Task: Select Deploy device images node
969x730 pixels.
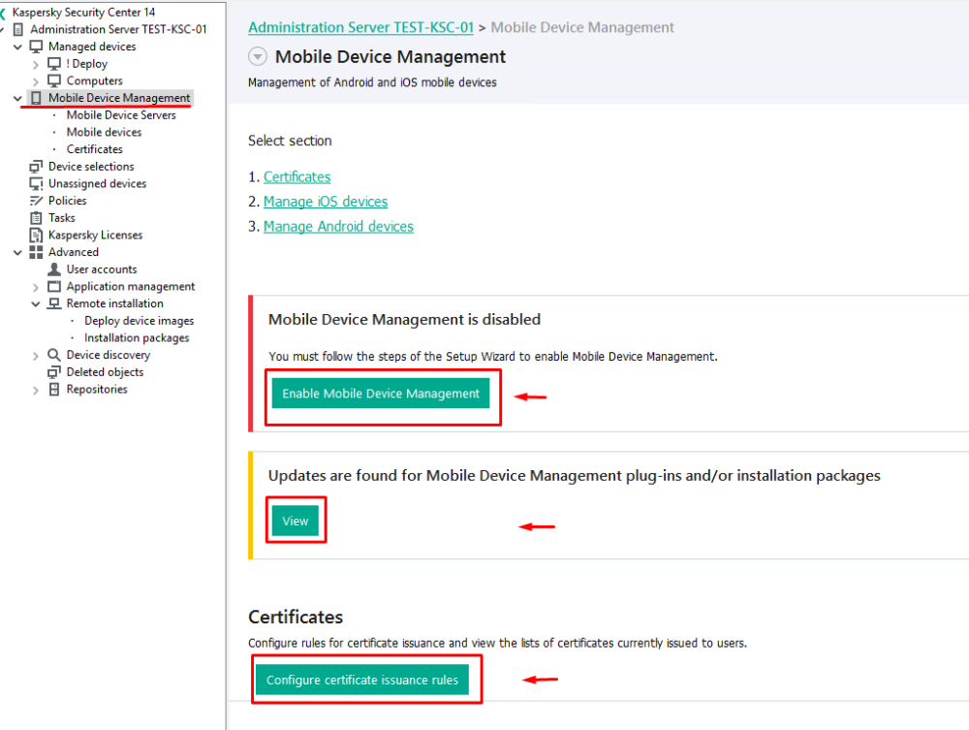Action: [139, 321]
